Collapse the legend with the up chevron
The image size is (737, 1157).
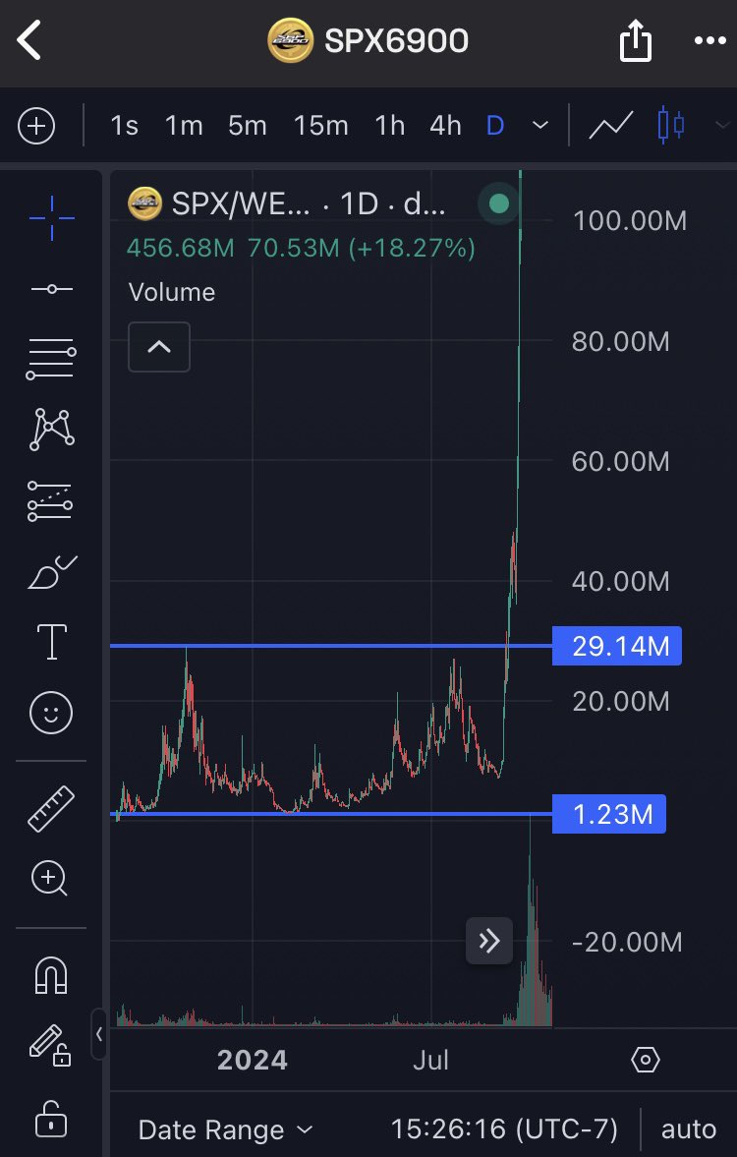159,347
